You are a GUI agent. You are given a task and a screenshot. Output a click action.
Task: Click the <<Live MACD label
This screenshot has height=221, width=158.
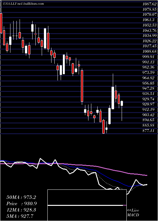133,213
